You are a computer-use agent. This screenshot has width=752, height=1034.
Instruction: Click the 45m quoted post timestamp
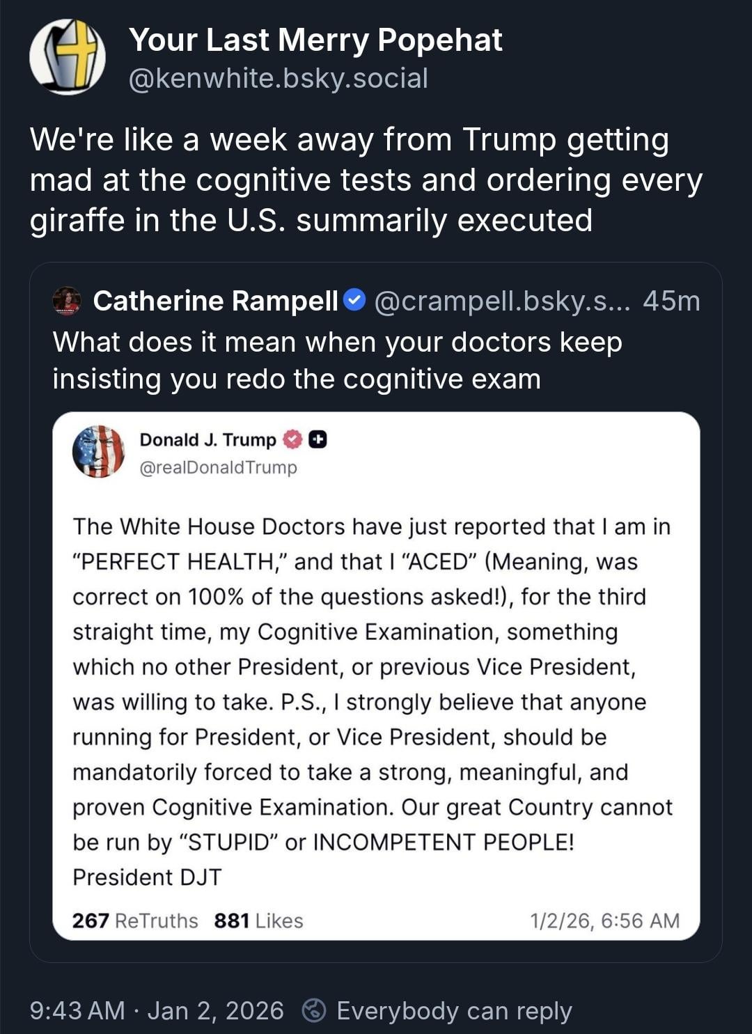coord(671,301)
